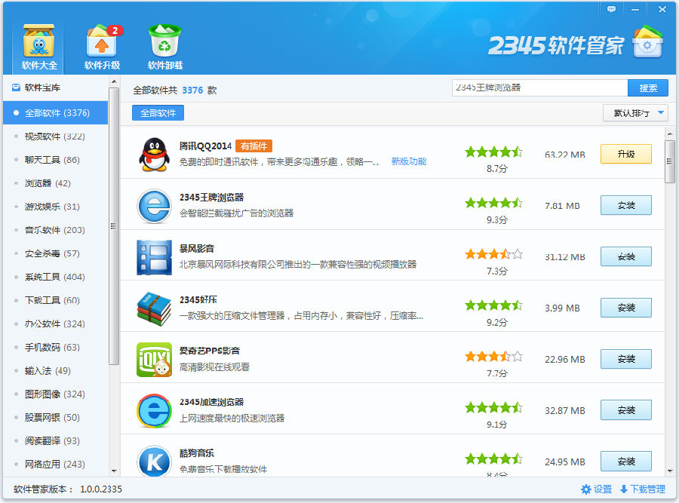Click the sidebar scroll up arrow
Screen dimensions: 679x503
coord(114,81)
